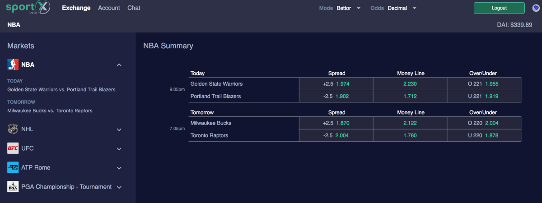Bet under U 220 at 1.878
542x203 pixels.
coord(484,135)
